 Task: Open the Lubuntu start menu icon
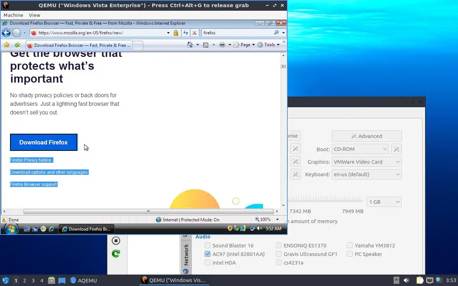tap(5, 280)
